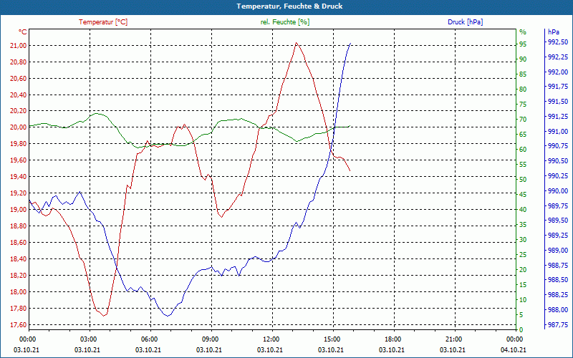Click the 04.10.21 date label
The width and height of the screenshot is (573, 358).
(x=514, y=350)
